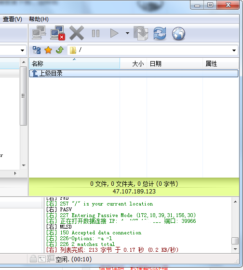This screenshot has width=243, height=270.
Task: Open bookmarks via the orange star icon
Action: click(x=48, y=50)
